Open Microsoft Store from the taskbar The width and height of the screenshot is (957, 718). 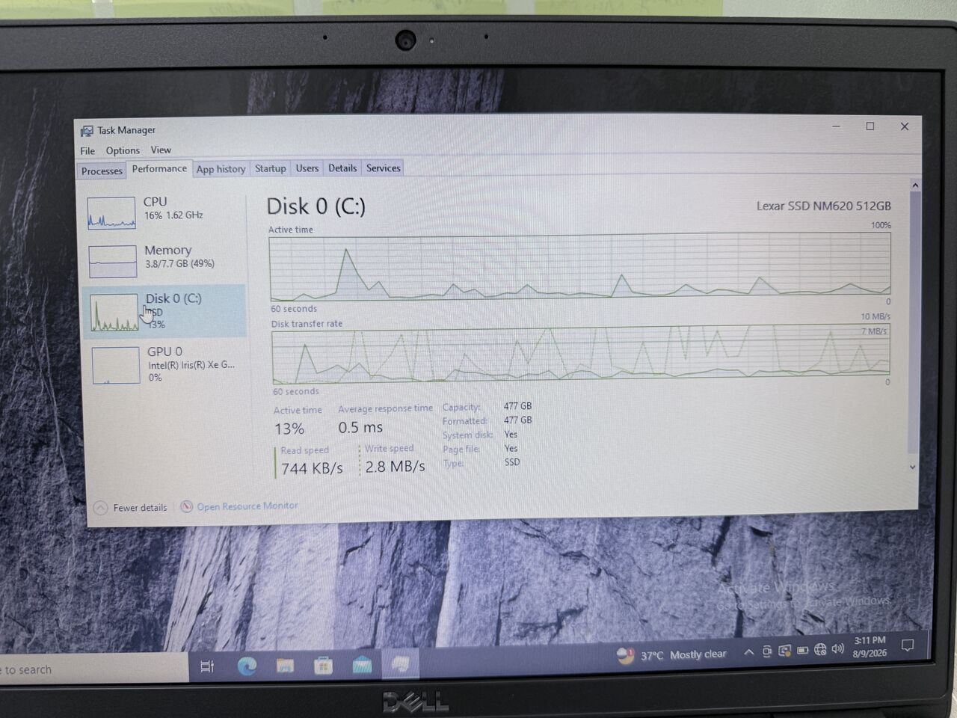324,665
